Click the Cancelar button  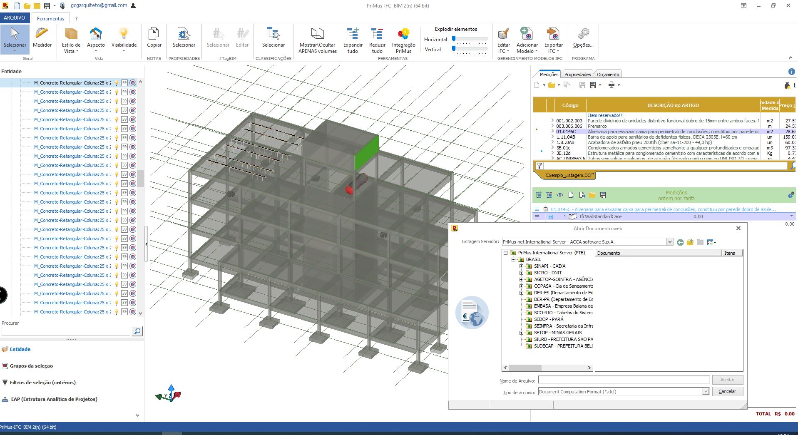pyautogui.click(x=727, y=391)
